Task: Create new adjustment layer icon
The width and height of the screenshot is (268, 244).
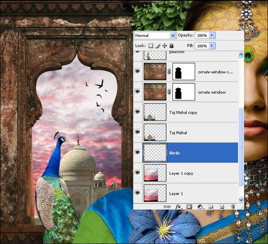Action: pyautogui.click(x=200, y=206)
